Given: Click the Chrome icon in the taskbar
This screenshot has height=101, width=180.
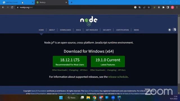Looking at the screenshot, I should point(94,98).
